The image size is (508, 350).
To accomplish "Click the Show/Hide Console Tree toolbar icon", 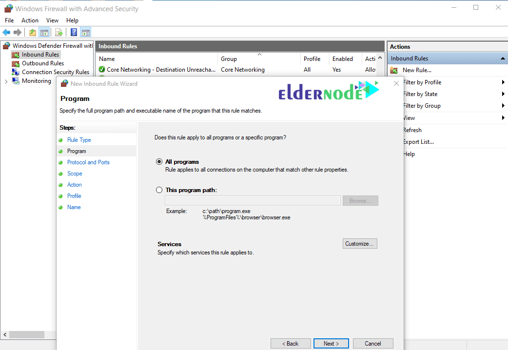I will tap(44, 32).
